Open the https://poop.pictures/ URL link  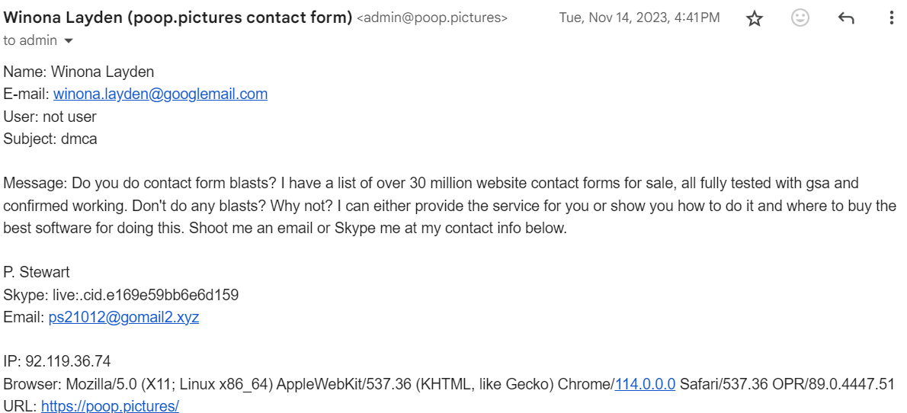click(x=110, y=405)
